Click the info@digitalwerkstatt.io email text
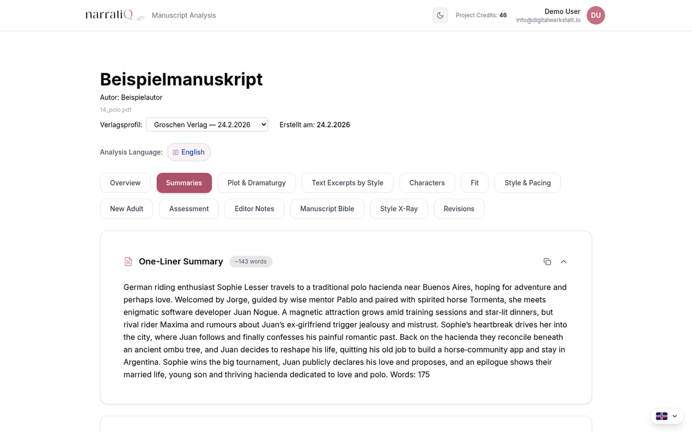Image resolution: width=692 pixels, height=432 pixels. 548,20
